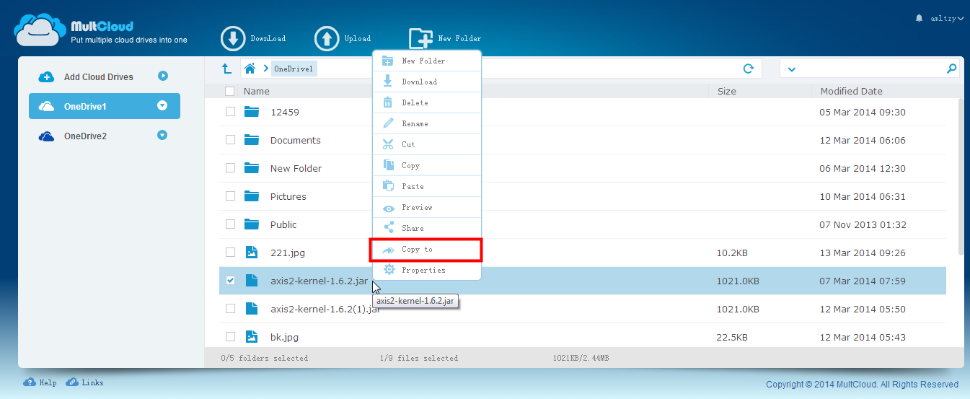Choose Rename in context menu

point(426,123)
